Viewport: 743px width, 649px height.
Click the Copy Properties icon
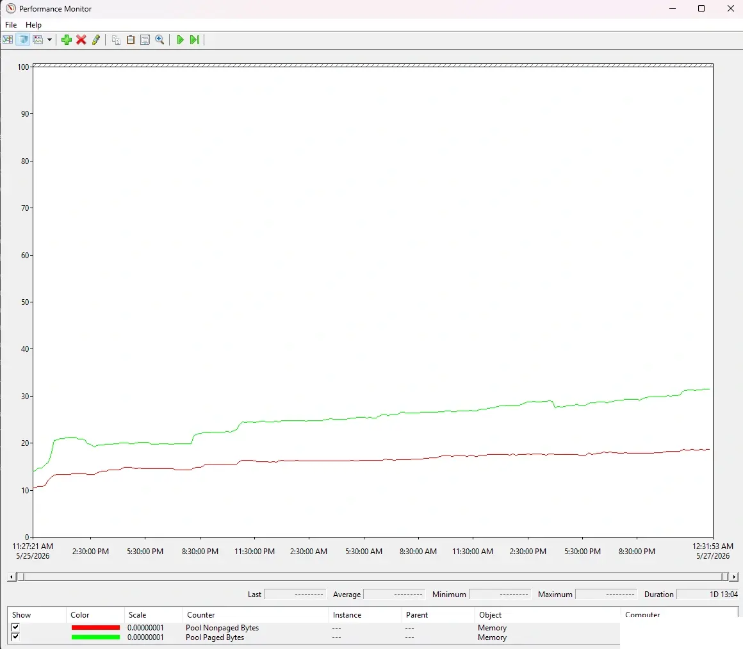point(116,40)
